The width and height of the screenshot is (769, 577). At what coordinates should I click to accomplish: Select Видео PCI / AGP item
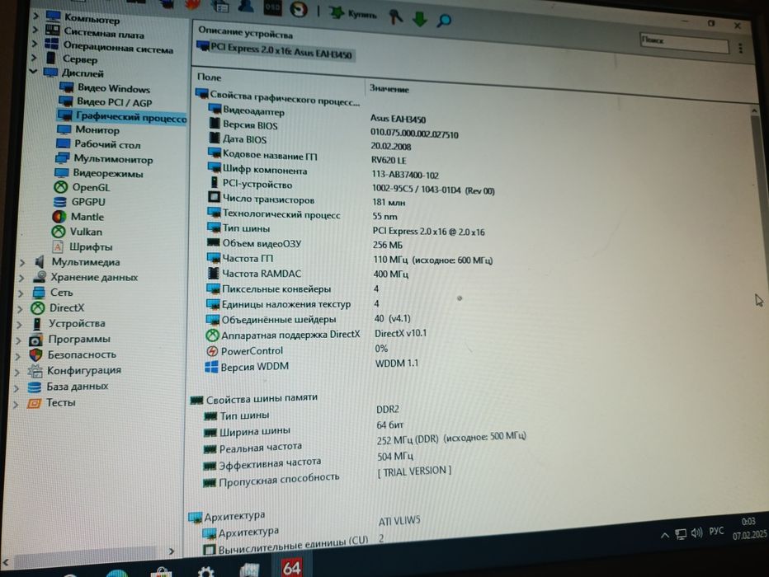[x=105, y=102]
